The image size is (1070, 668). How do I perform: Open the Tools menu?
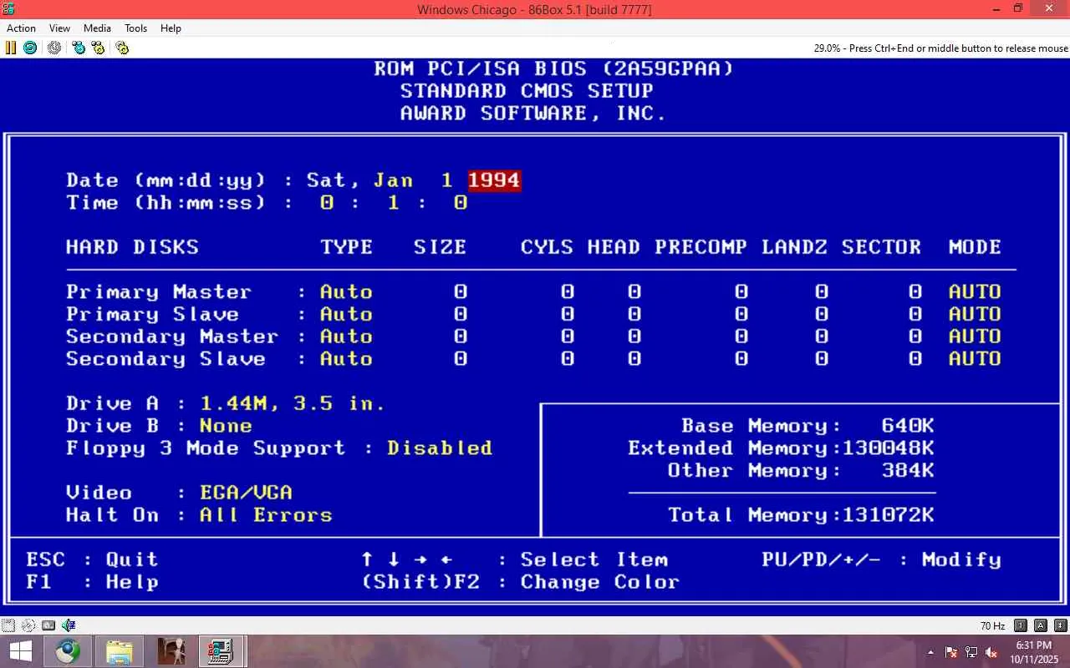click(136, 28)
